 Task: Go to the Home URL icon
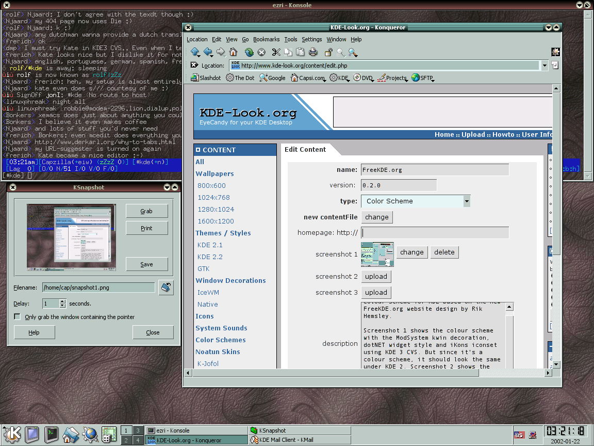pos(234,52)
